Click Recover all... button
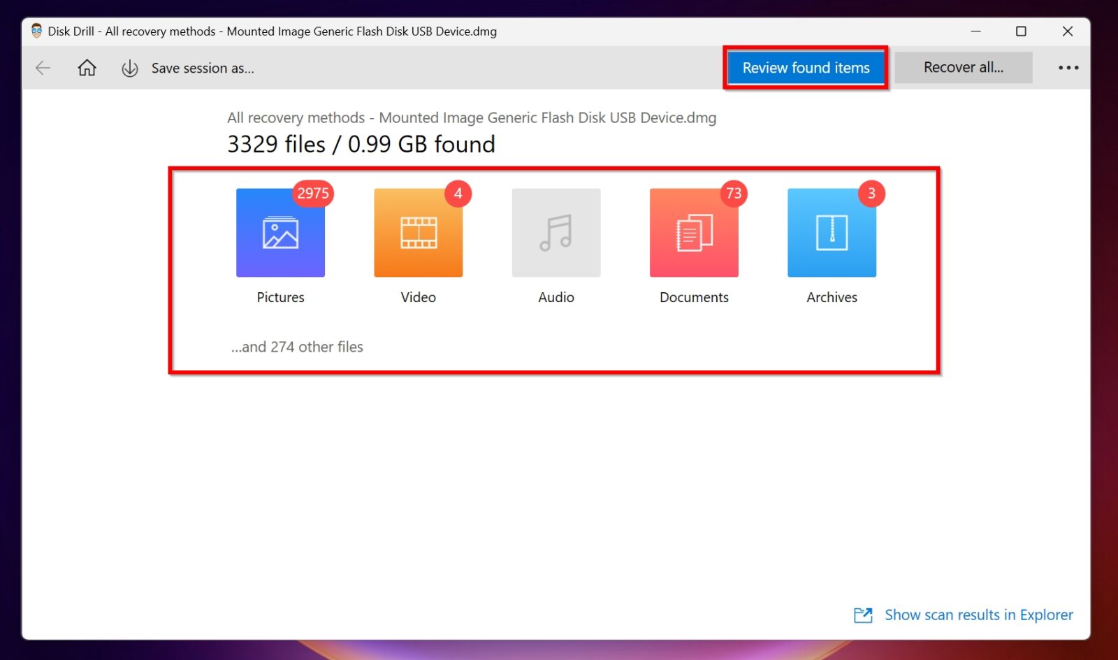The height and width of the screenshot is (660, 1118). tap(963, 68)
